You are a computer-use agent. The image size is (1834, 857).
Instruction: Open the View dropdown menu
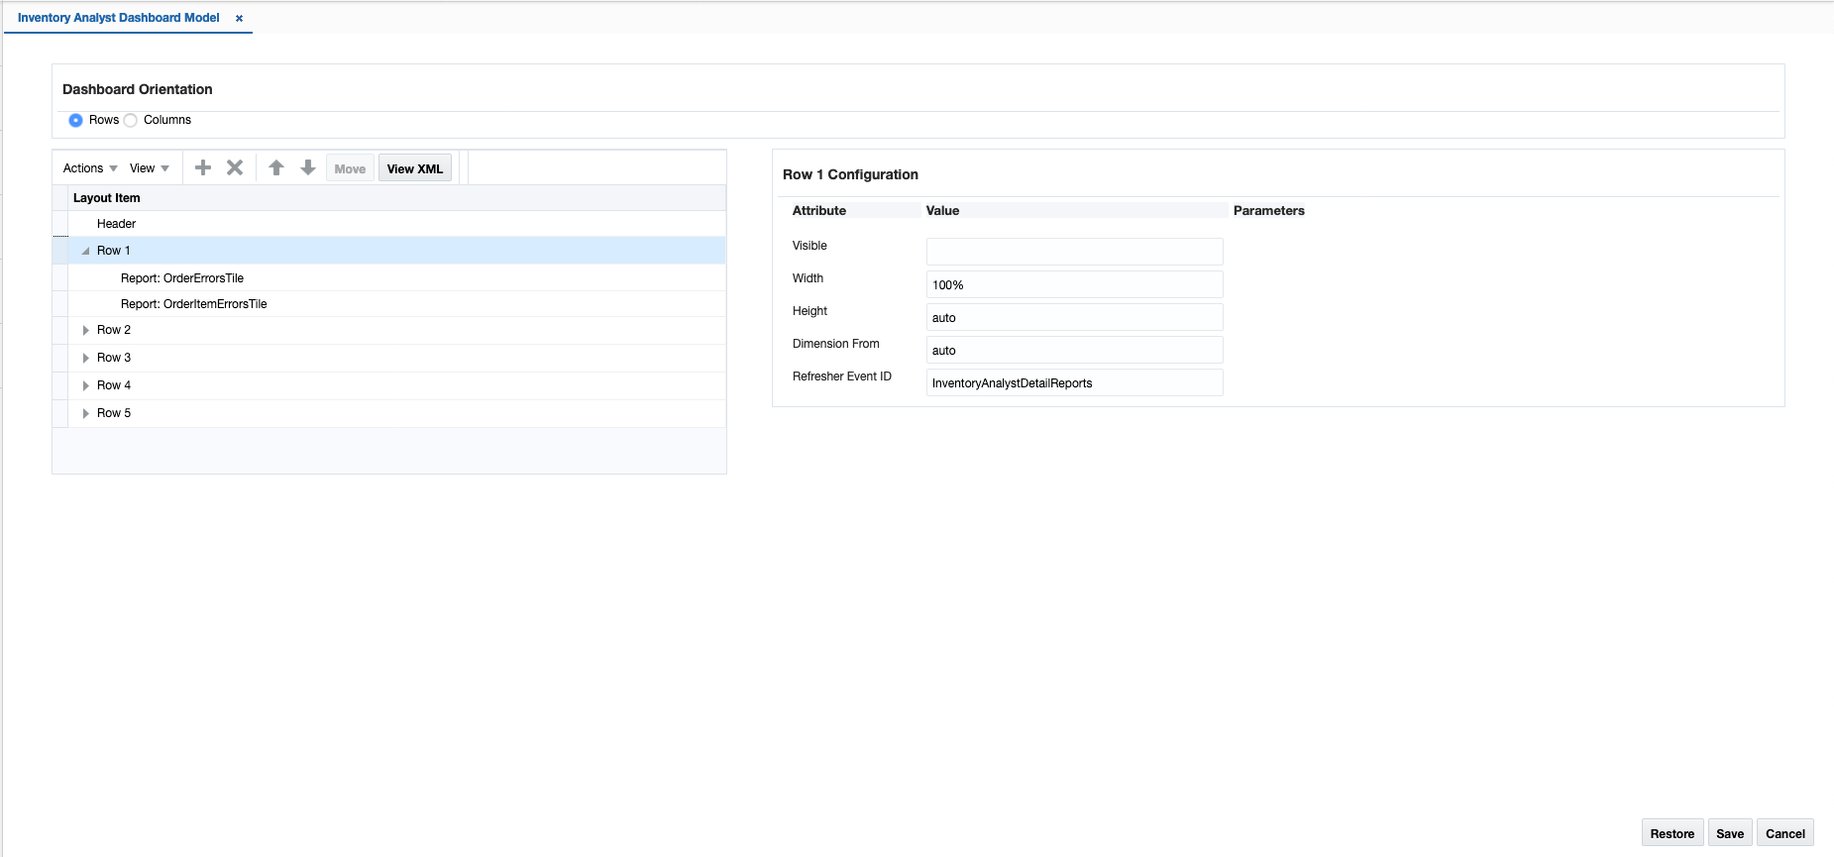[150, 168]
